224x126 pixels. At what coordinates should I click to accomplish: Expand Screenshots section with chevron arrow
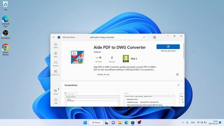pos(178,85)
